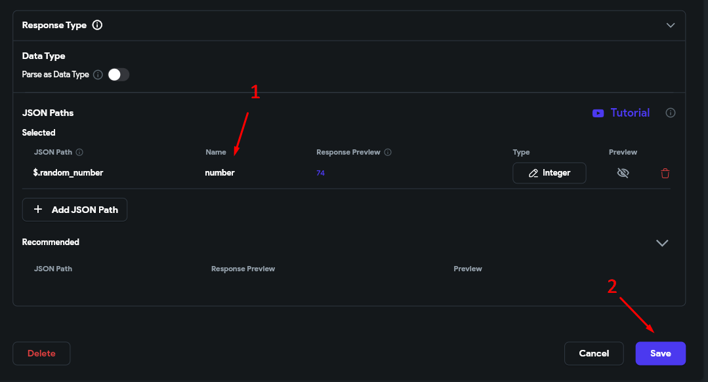Toggle preview visibility for the number path
The width and height of the screenshot is (708, 382).
[x=623, y=173]
